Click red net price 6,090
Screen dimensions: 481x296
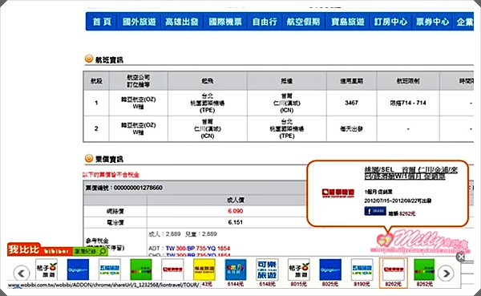[235, 211]
